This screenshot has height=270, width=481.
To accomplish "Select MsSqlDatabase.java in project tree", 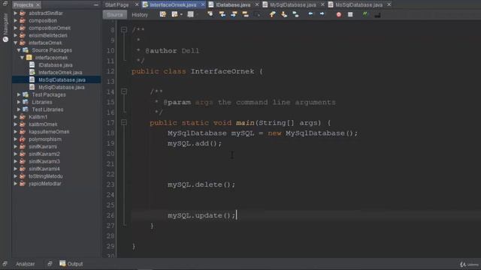I will (x=62, y=80).
